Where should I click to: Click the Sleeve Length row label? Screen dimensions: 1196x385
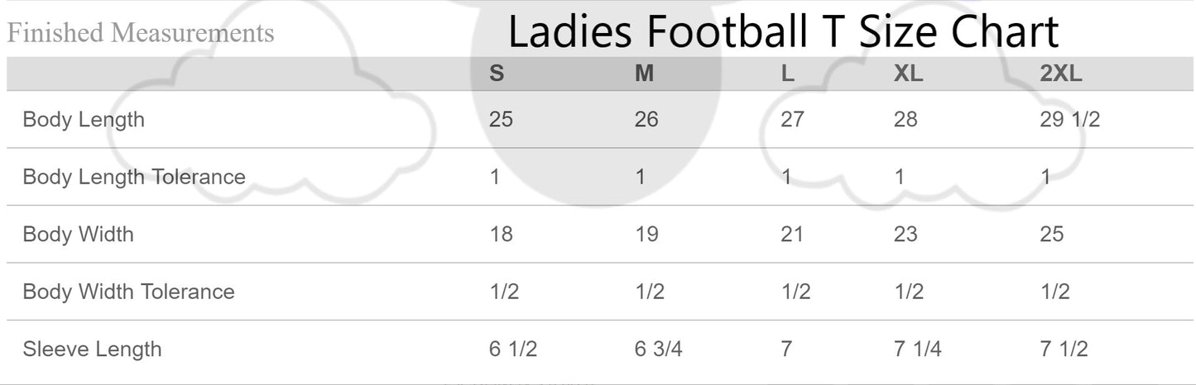92,349
